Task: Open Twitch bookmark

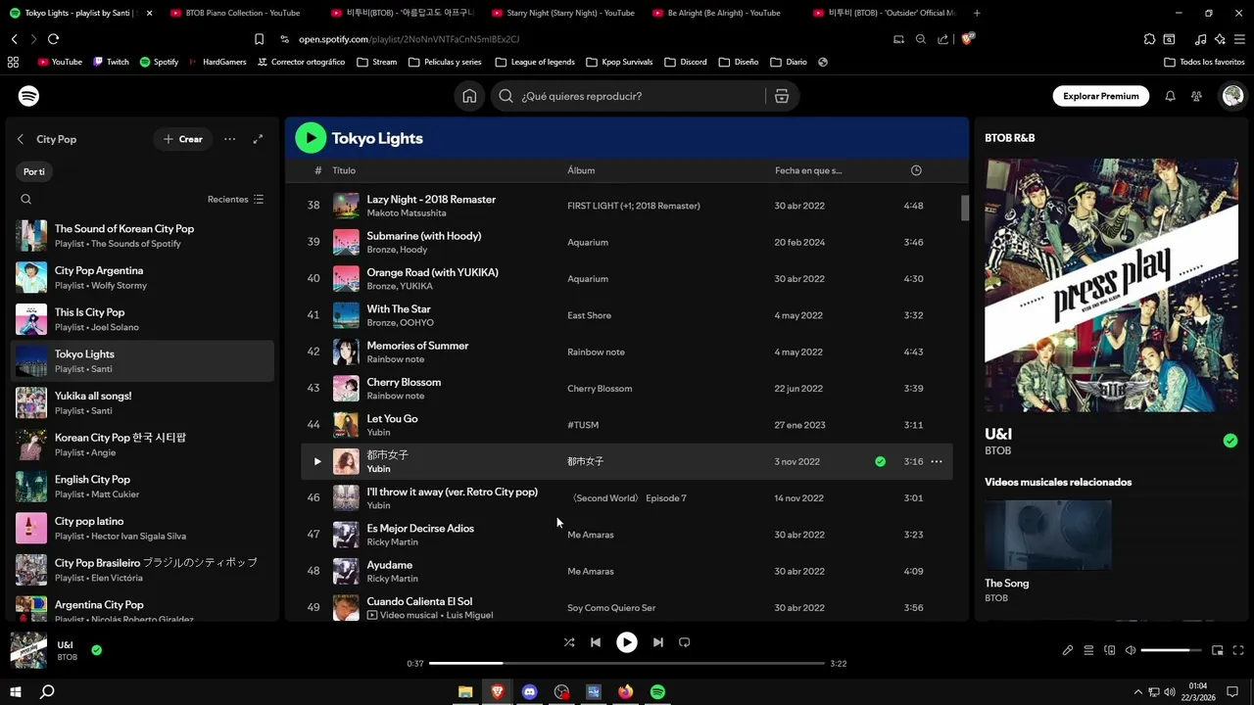Action: (111, 62)
